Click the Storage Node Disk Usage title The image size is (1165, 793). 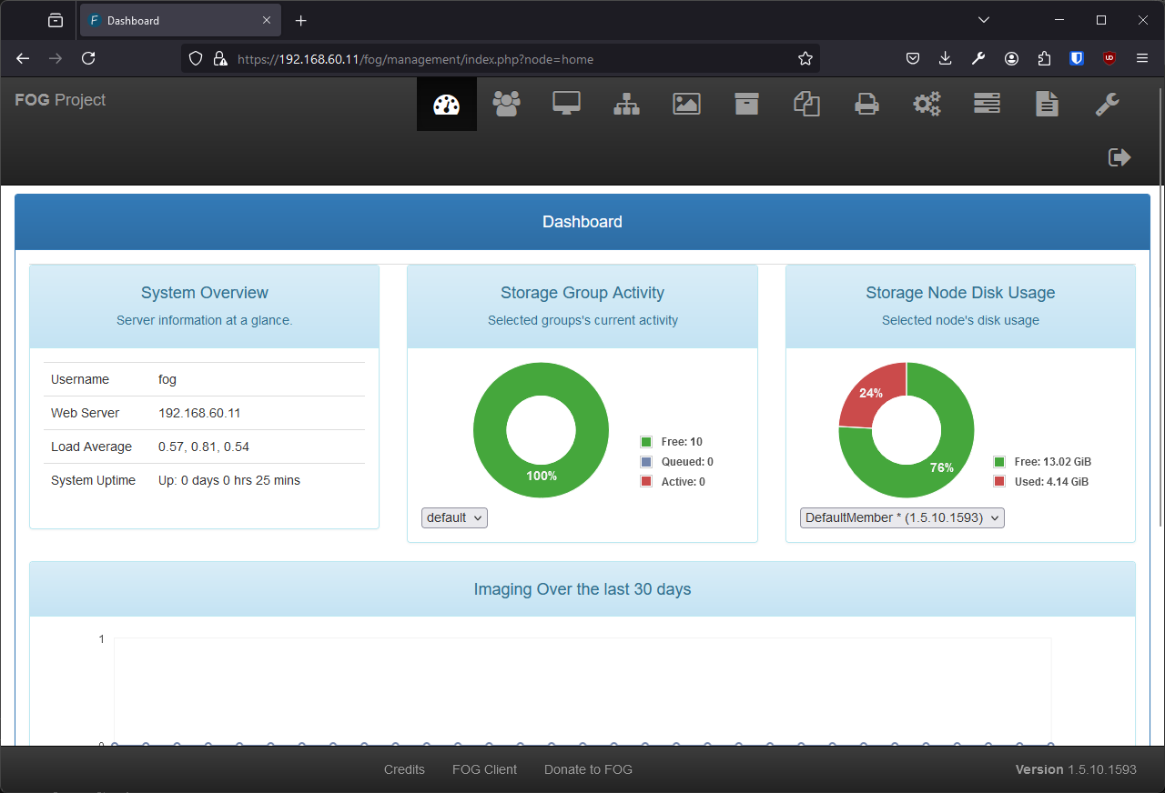[960, 293]
